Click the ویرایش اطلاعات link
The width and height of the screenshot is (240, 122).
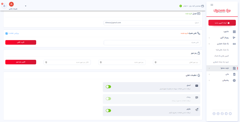tap(13, 33)
